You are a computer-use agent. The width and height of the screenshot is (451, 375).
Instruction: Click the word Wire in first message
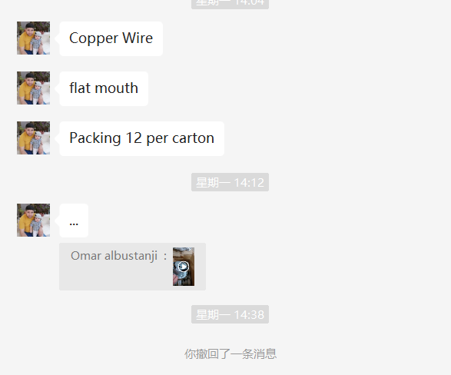pos(138,38)
